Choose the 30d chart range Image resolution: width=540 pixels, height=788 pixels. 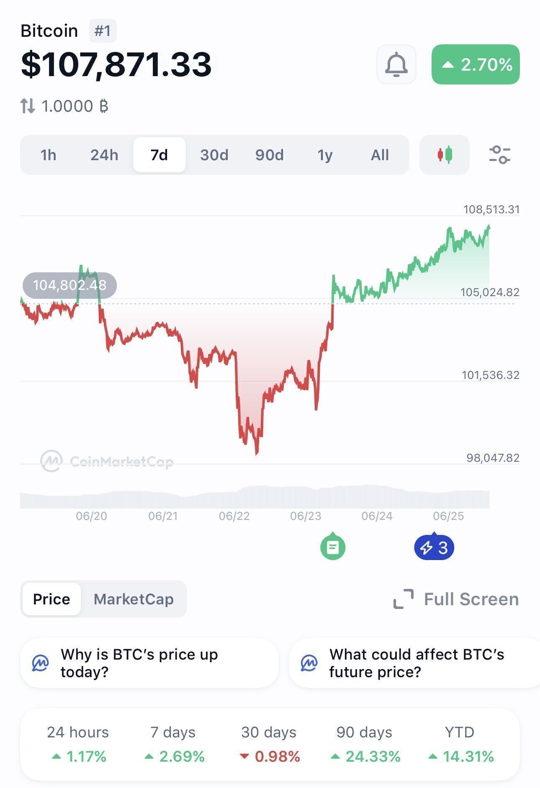point(214,155)
